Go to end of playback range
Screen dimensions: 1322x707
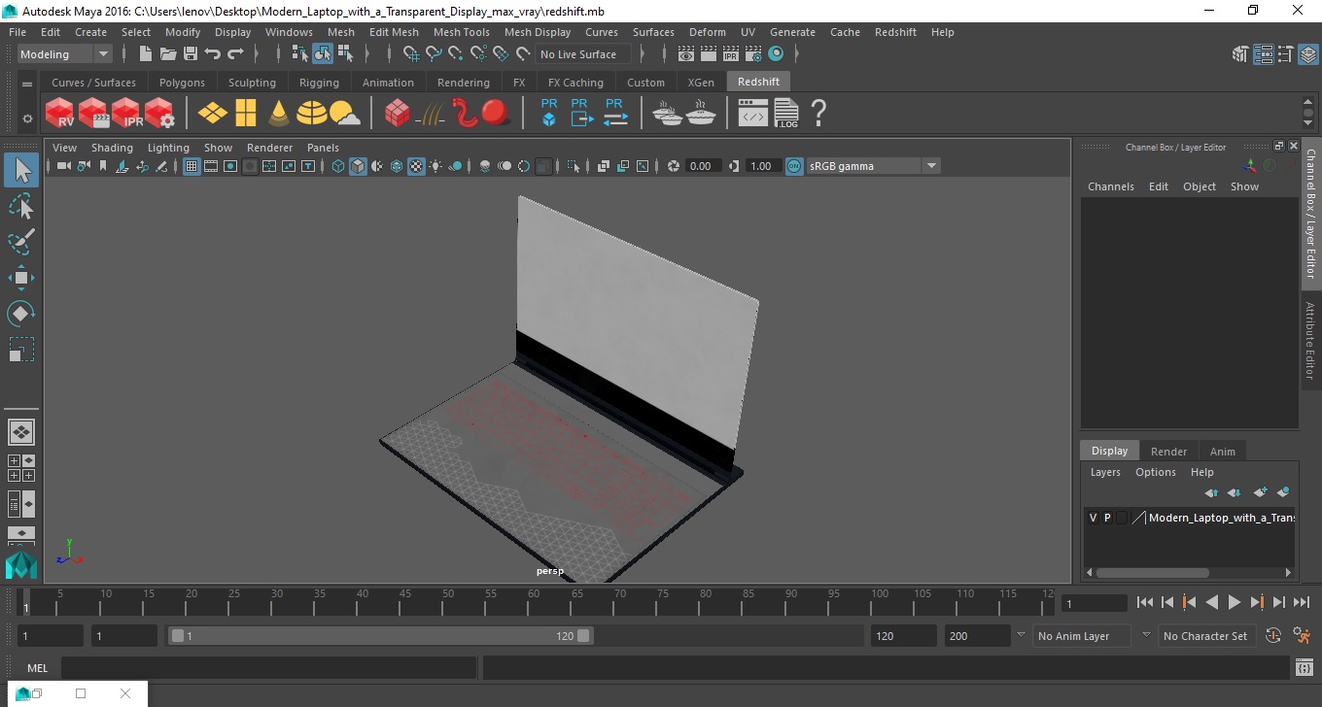click(1301, 602)
